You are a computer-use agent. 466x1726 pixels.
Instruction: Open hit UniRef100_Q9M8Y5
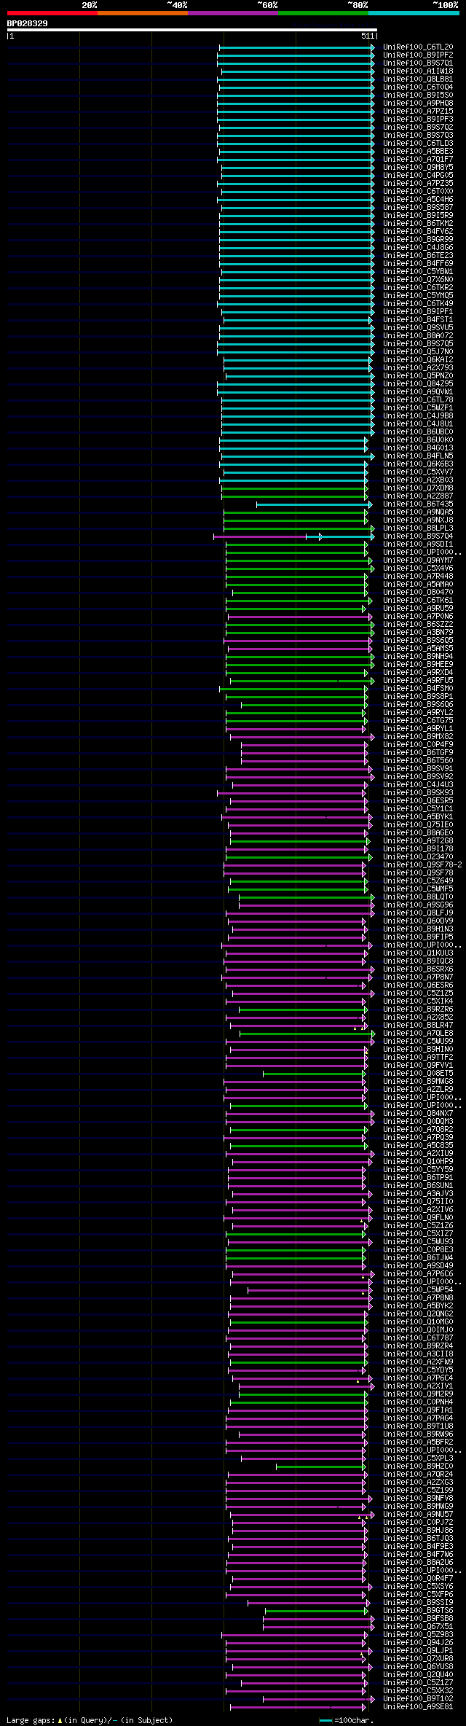pos(418,167)
